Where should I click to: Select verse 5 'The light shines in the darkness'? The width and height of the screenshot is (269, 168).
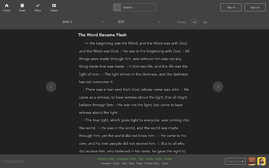[x=131, y=74]
